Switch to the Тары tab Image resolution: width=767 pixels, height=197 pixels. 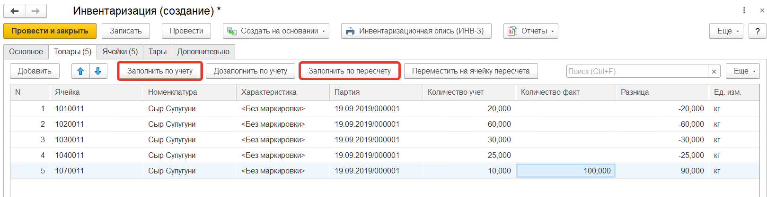point(158,52)
